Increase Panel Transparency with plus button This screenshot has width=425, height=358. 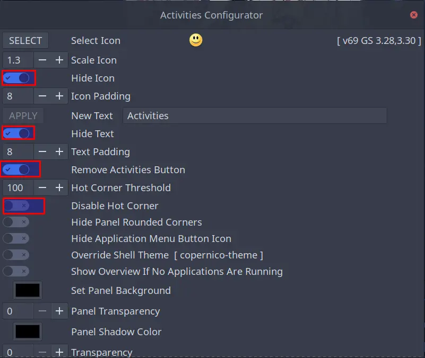(x=59, y=311)
